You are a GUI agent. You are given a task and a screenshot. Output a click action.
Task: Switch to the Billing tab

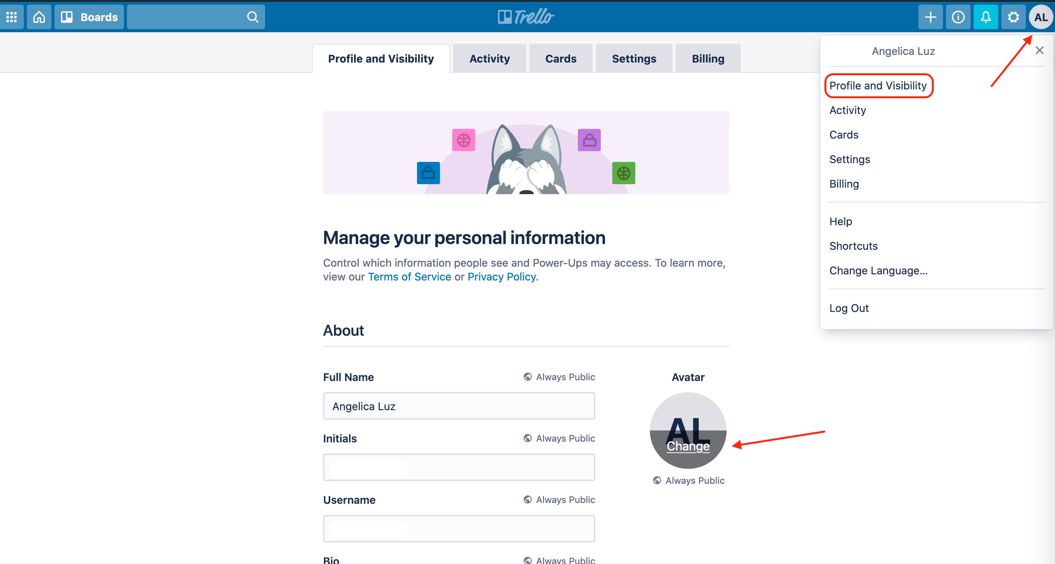point(707,58)
